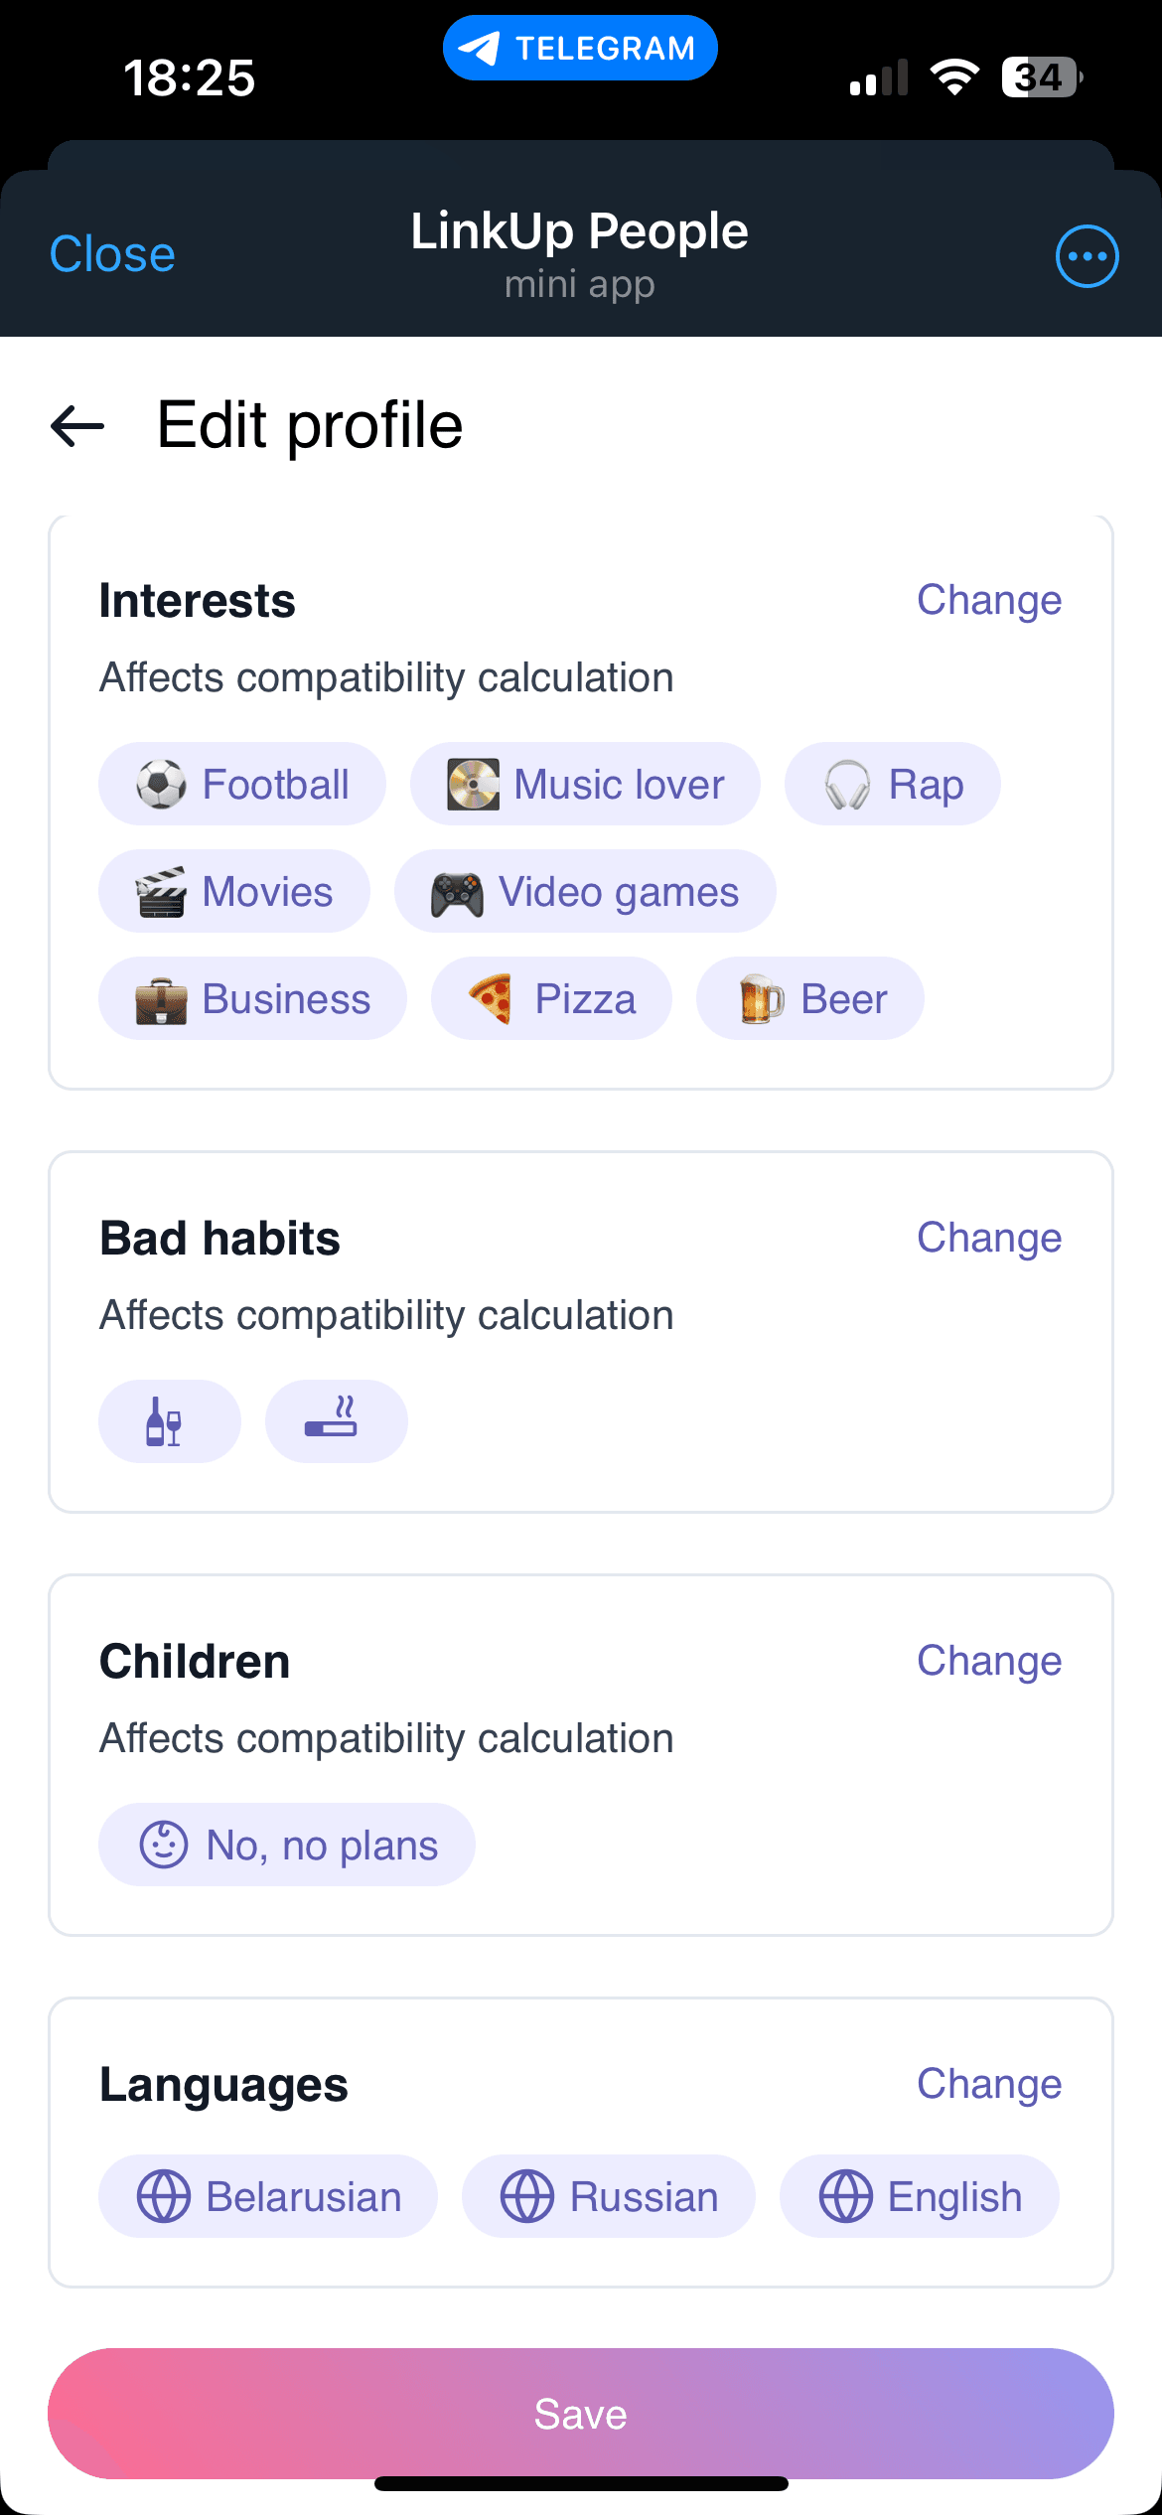Screen dimensions: 1162x2515
Task: Tap the Beer interest chip
Action: click(810, 999)
